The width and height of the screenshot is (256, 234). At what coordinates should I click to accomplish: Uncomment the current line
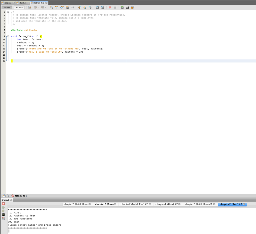(x=127, y=7)
